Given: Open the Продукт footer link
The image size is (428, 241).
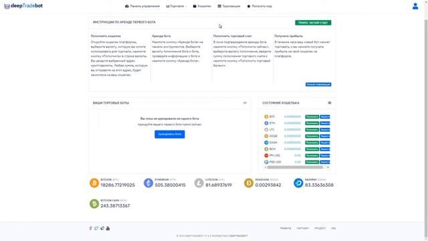Looking at the screenshot, I should click(x=320, y=228).
